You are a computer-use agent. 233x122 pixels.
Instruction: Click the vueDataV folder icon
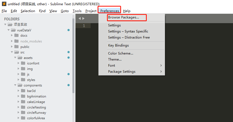pyautogui.click(x=13, y=30)
